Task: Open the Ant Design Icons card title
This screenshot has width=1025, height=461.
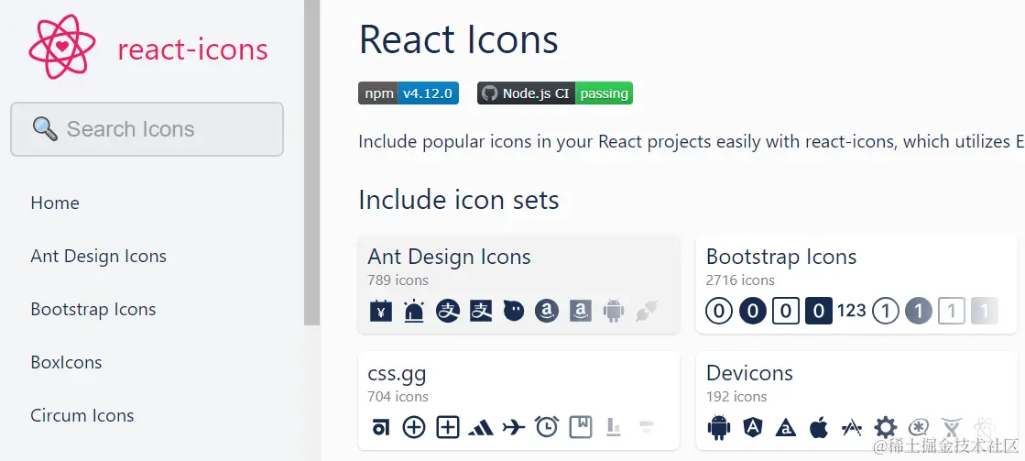Action: point(449,257)
